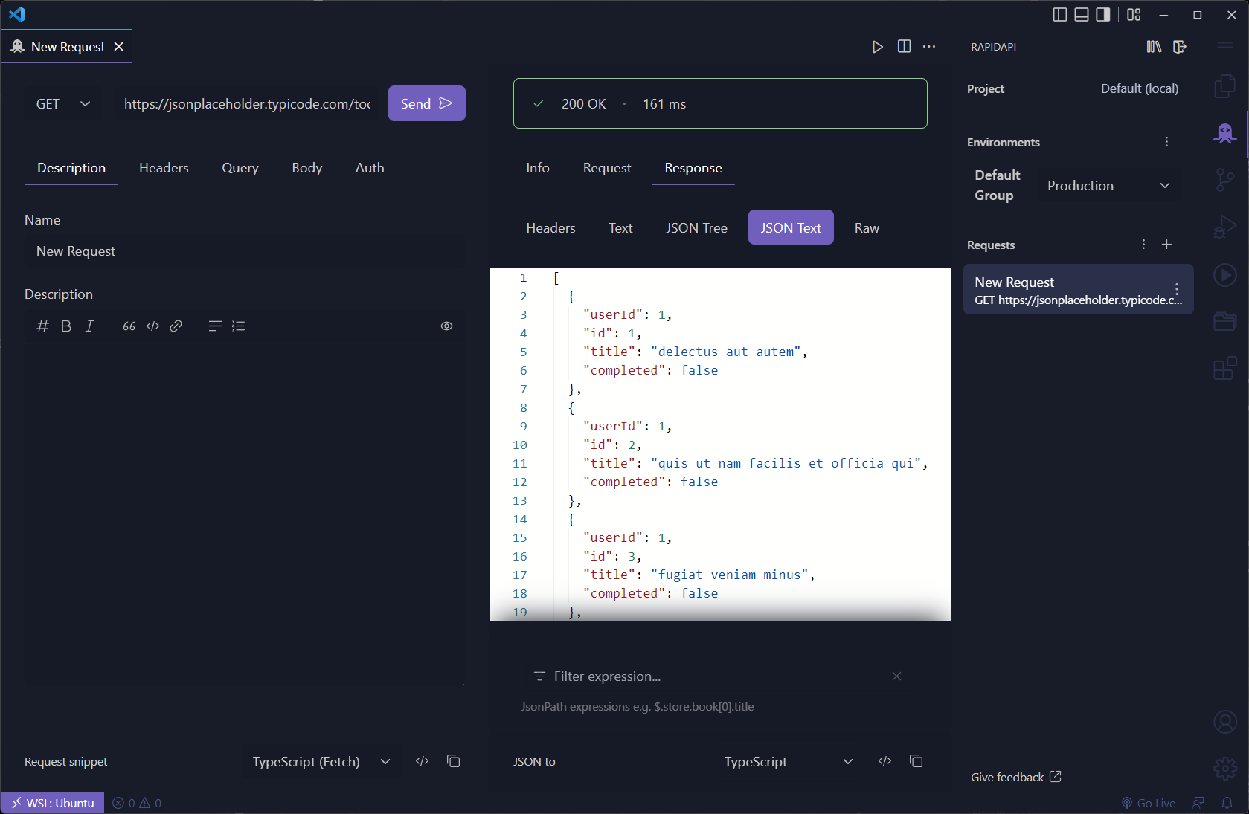Run the request using the play icon above Send
This screenshot has height=814, width=1249.
pyautogui.click(x=877, y=46)
